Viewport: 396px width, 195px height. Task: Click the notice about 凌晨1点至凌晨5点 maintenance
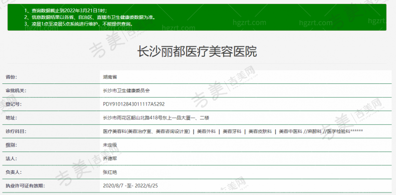(x=79, y=24)
